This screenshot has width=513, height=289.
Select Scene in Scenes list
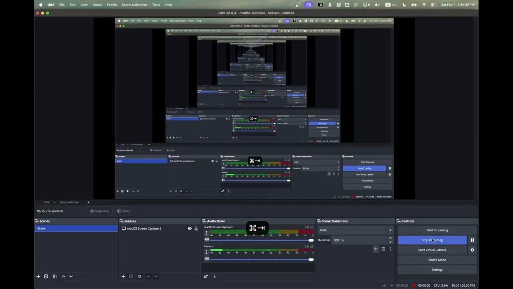pyautogui.click(x=76, y=228)
